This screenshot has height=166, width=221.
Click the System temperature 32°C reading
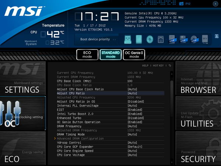pos(55,42)
